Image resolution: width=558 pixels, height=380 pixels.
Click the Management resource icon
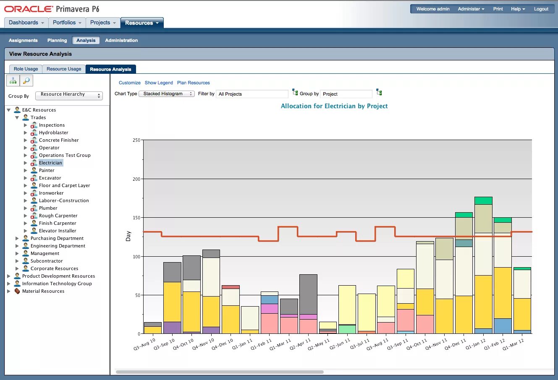coord(26,253)
